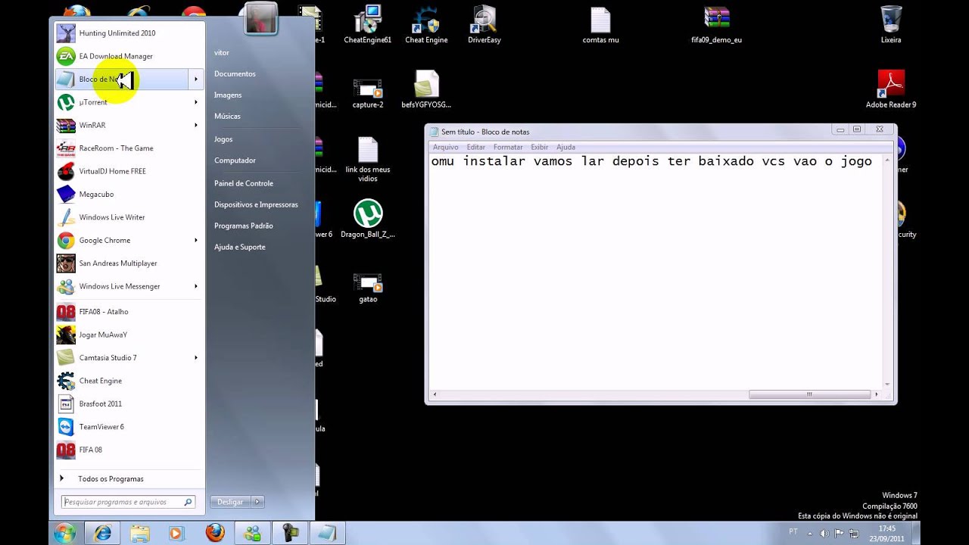Open Ajuda e Suporte
Viewport: 969px width, 545px height.
pyautogui.click(x=240, y=247)
